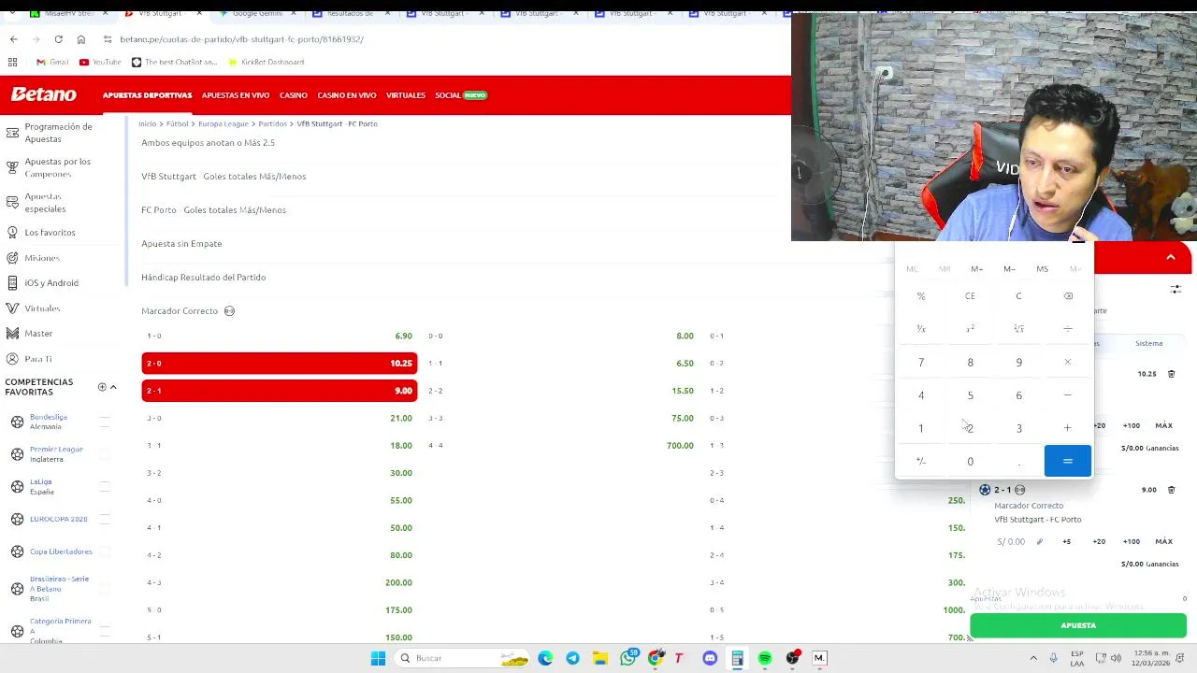Delete the 9.00 bet with trash icon
The height and width of the screenshot is (673, 1197).
point(1171,490)
